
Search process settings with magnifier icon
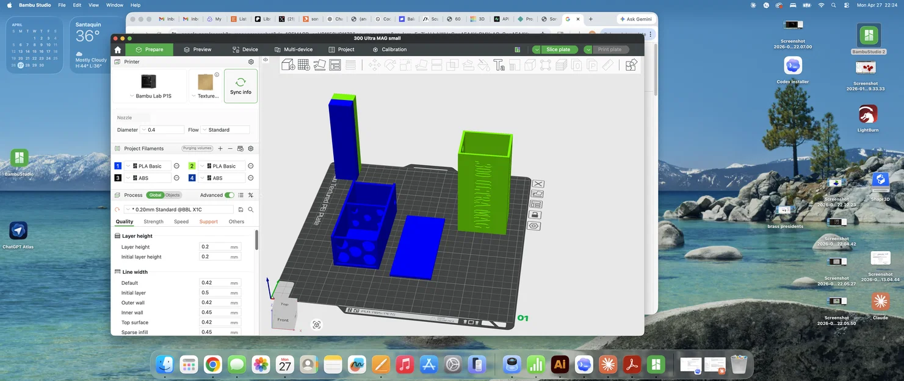tap(251, 209)
